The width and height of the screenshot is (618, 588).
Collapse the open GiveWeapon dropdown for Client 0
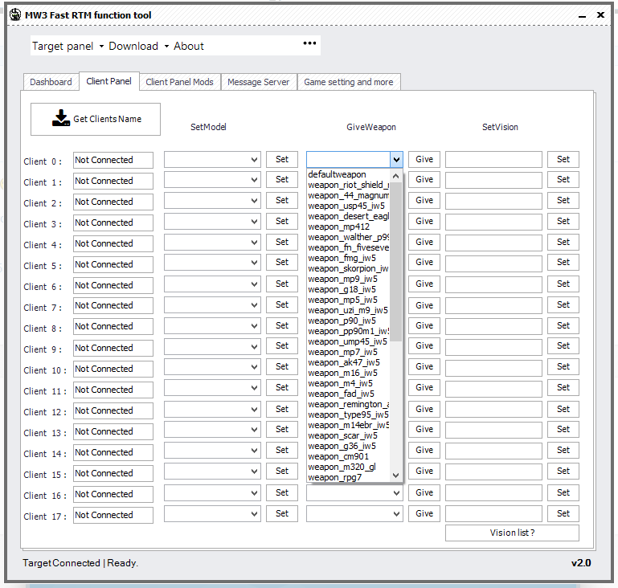point(396,160)
